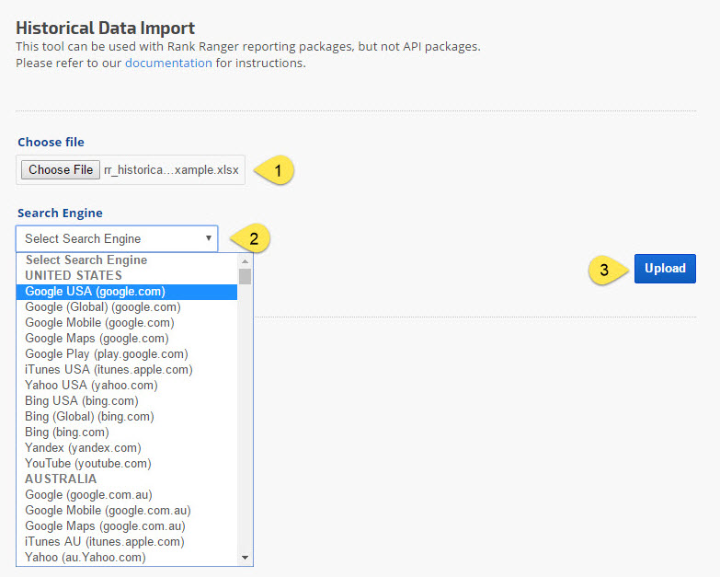This screenshot has height=577, width=720.
Task: Choose Bing USA (bing.com) from list
Action: [80, 401]
